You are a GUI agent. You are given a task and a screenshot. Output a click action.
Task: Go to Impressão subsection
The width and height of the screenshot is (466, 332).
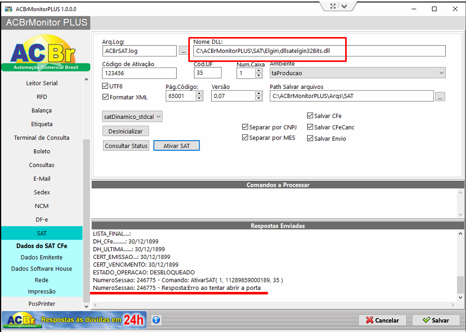tap(42, 291)
